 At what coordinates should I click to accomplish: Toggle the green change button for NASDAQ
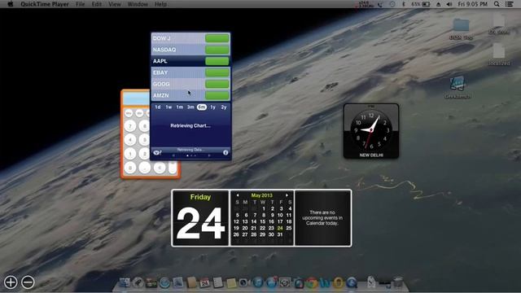pos(217,50)
